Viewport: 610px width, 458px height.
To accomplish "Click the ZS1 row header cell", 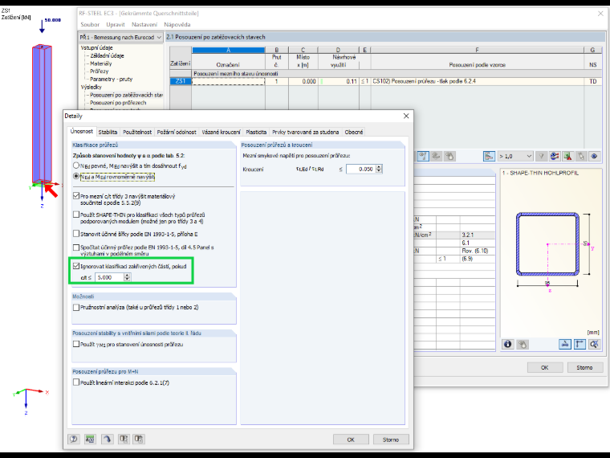I will [181, 81].
